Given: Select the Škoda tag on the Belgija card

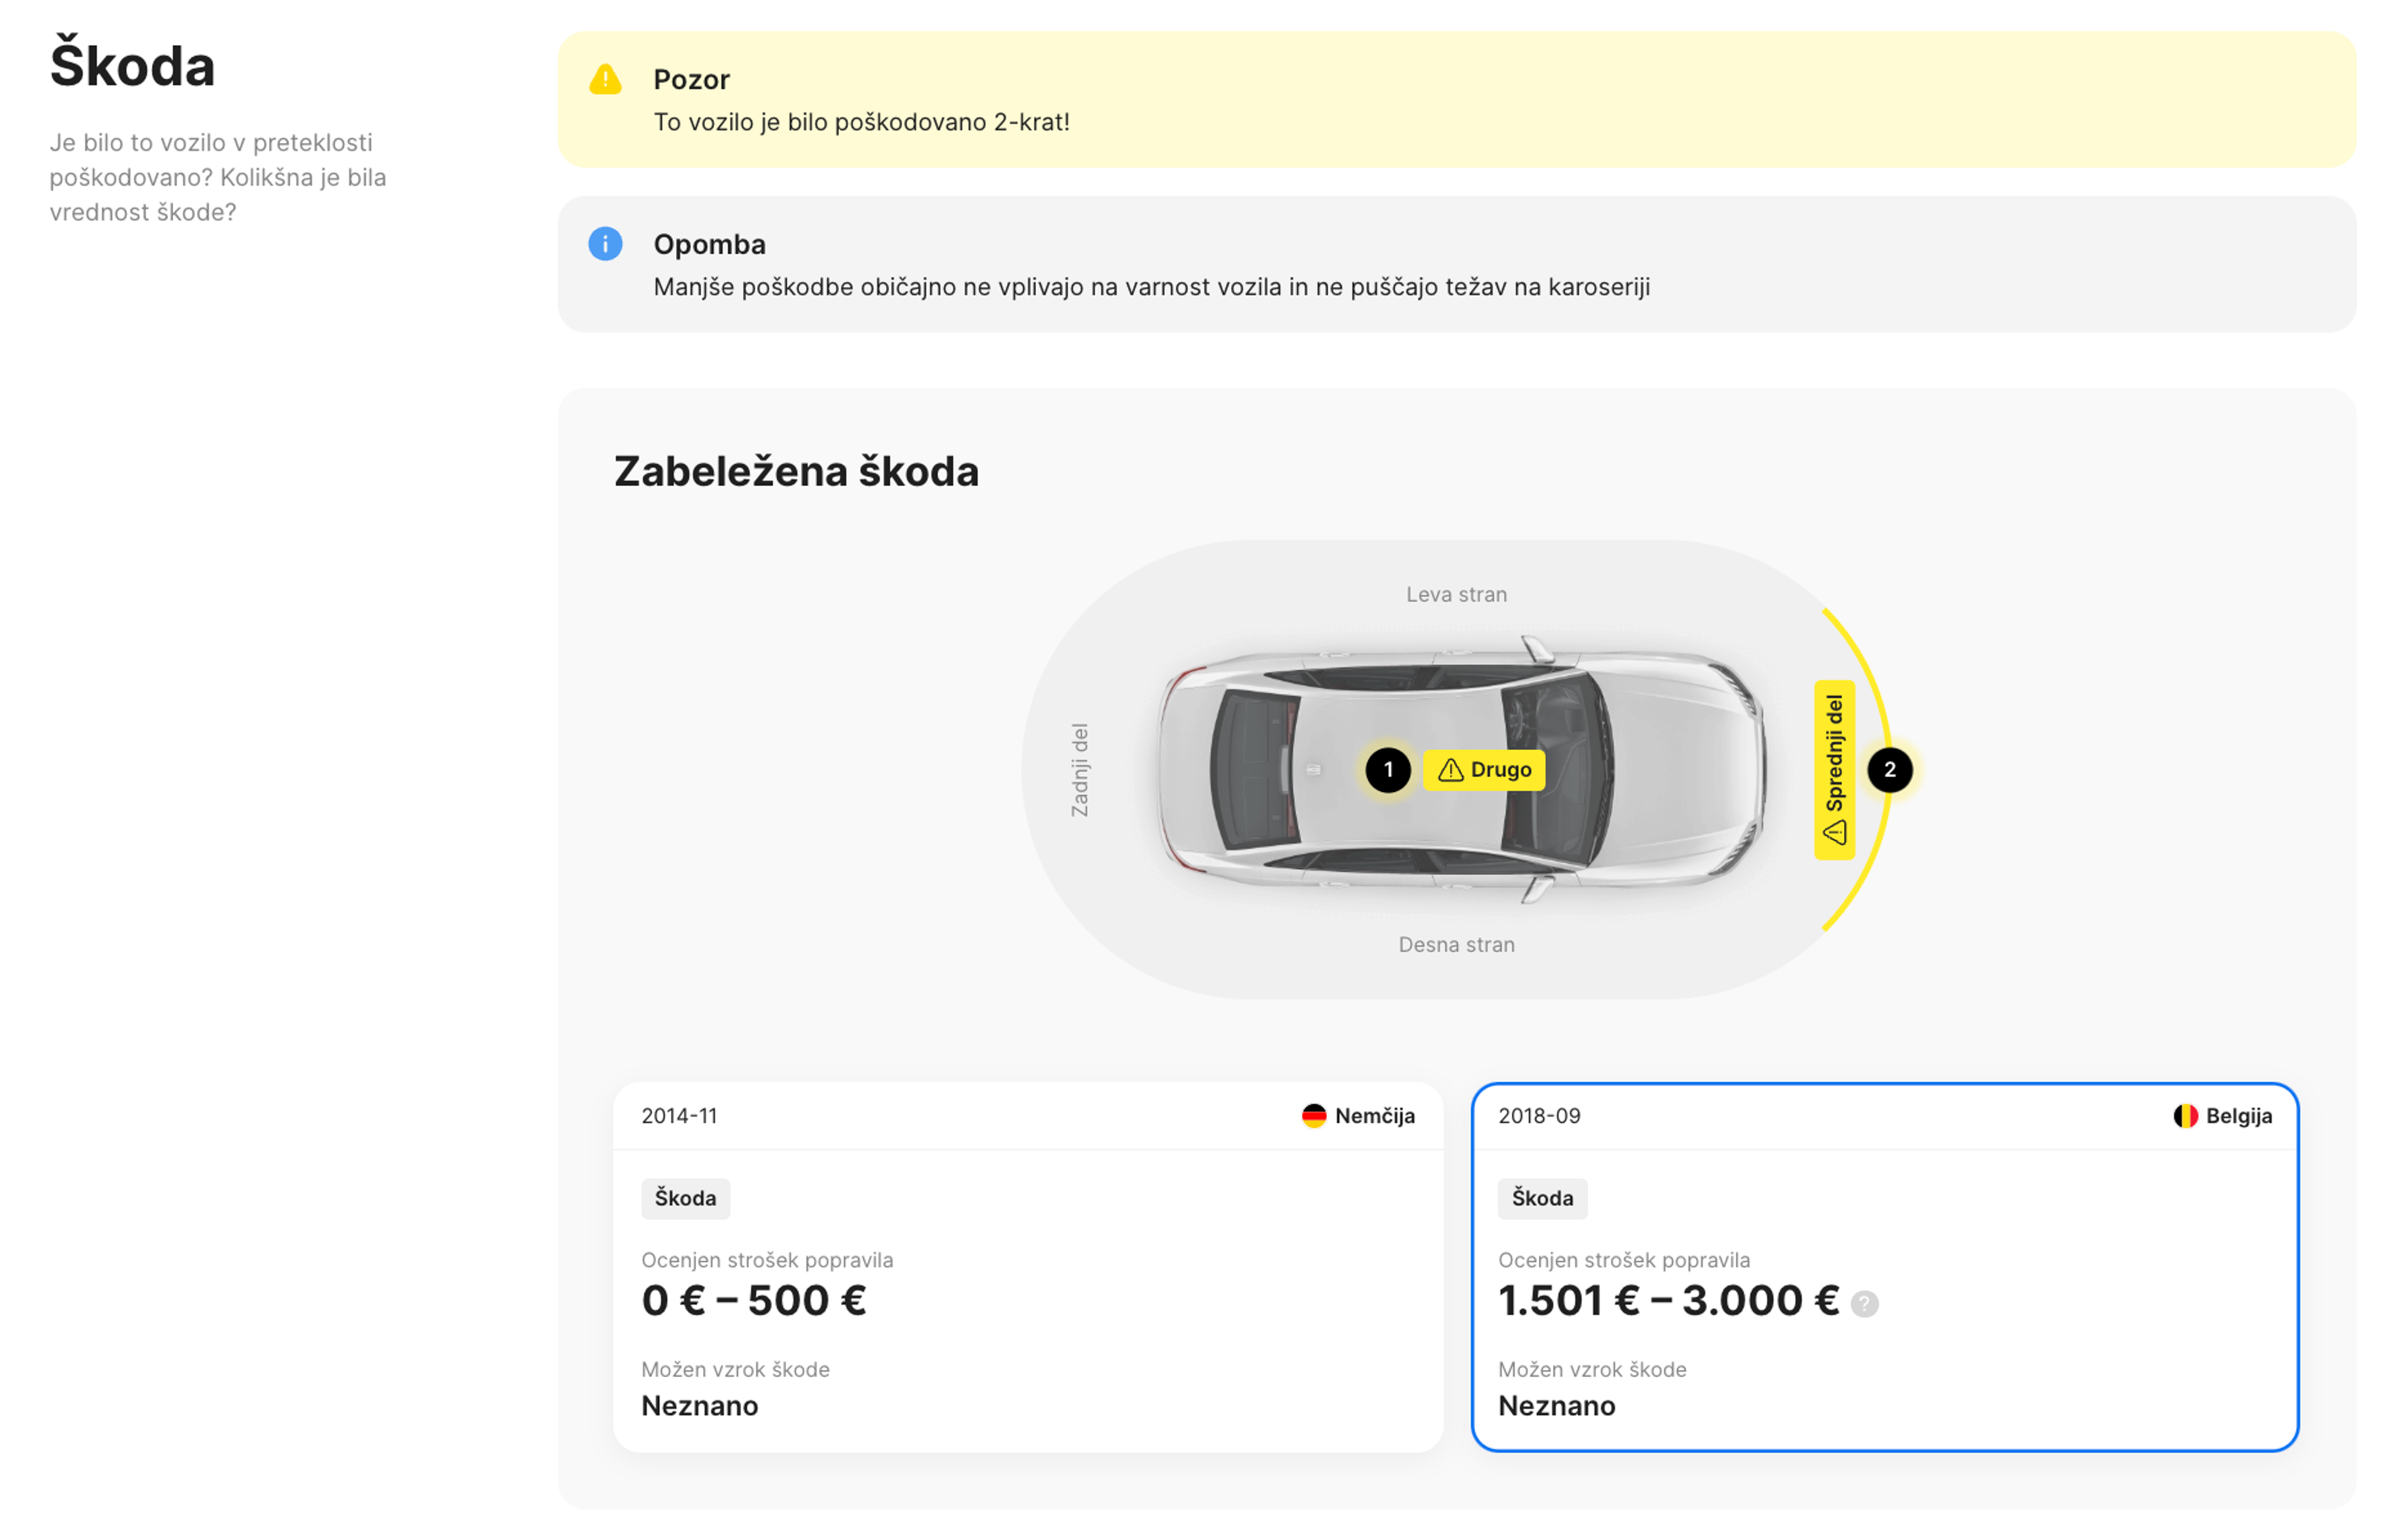Looking at the screenshot, I should (x=1542, y=1198).
